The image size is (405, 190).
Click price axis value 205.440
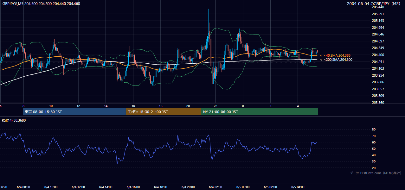378,7
